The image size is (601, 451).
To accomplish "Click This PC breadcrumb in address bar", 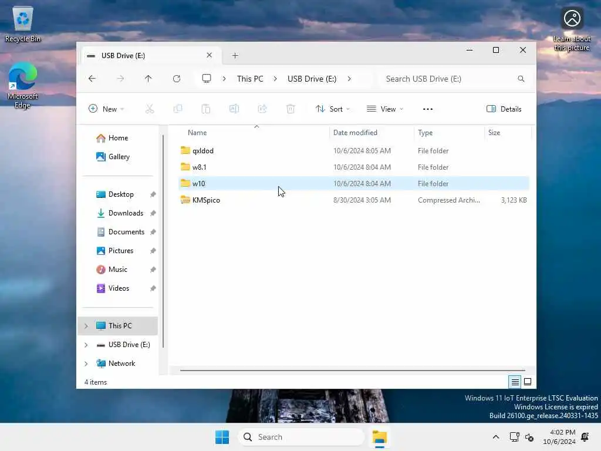I will 250,79.
